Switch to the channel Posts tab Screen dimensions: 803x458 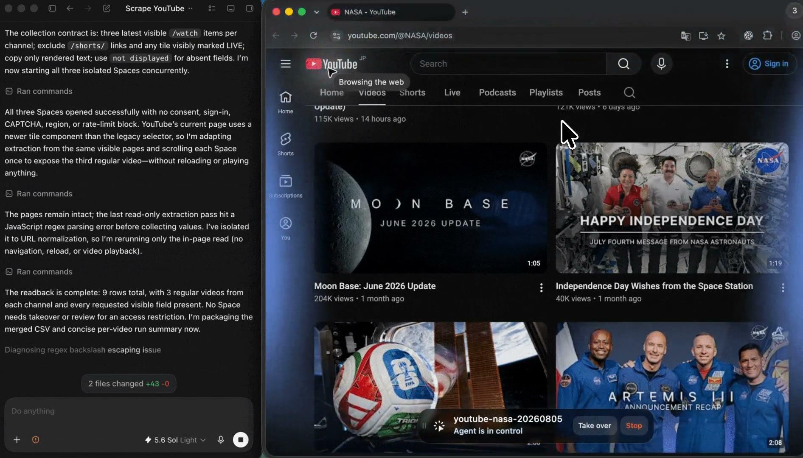pyautogui.click(x=589, y=92)
